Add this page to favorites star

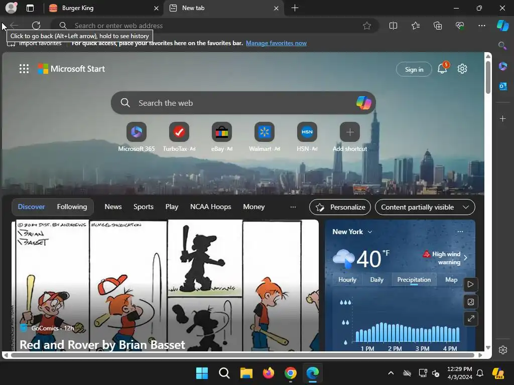(367, 26)
